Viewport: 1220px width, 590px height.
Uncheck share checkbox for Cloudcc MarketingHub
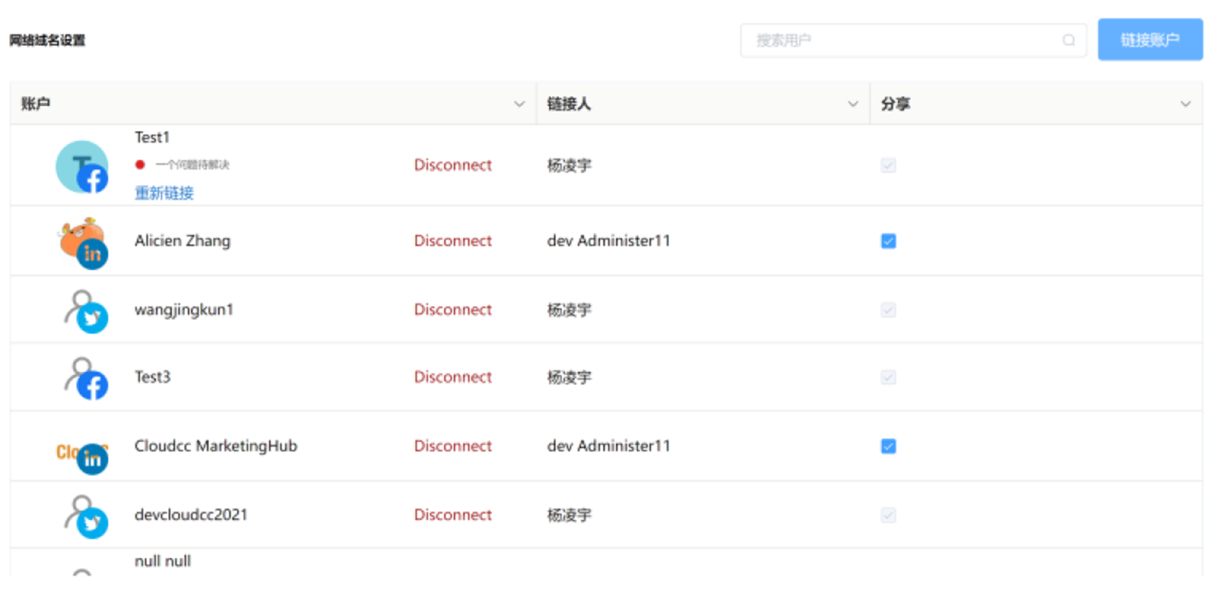[888, 447]
